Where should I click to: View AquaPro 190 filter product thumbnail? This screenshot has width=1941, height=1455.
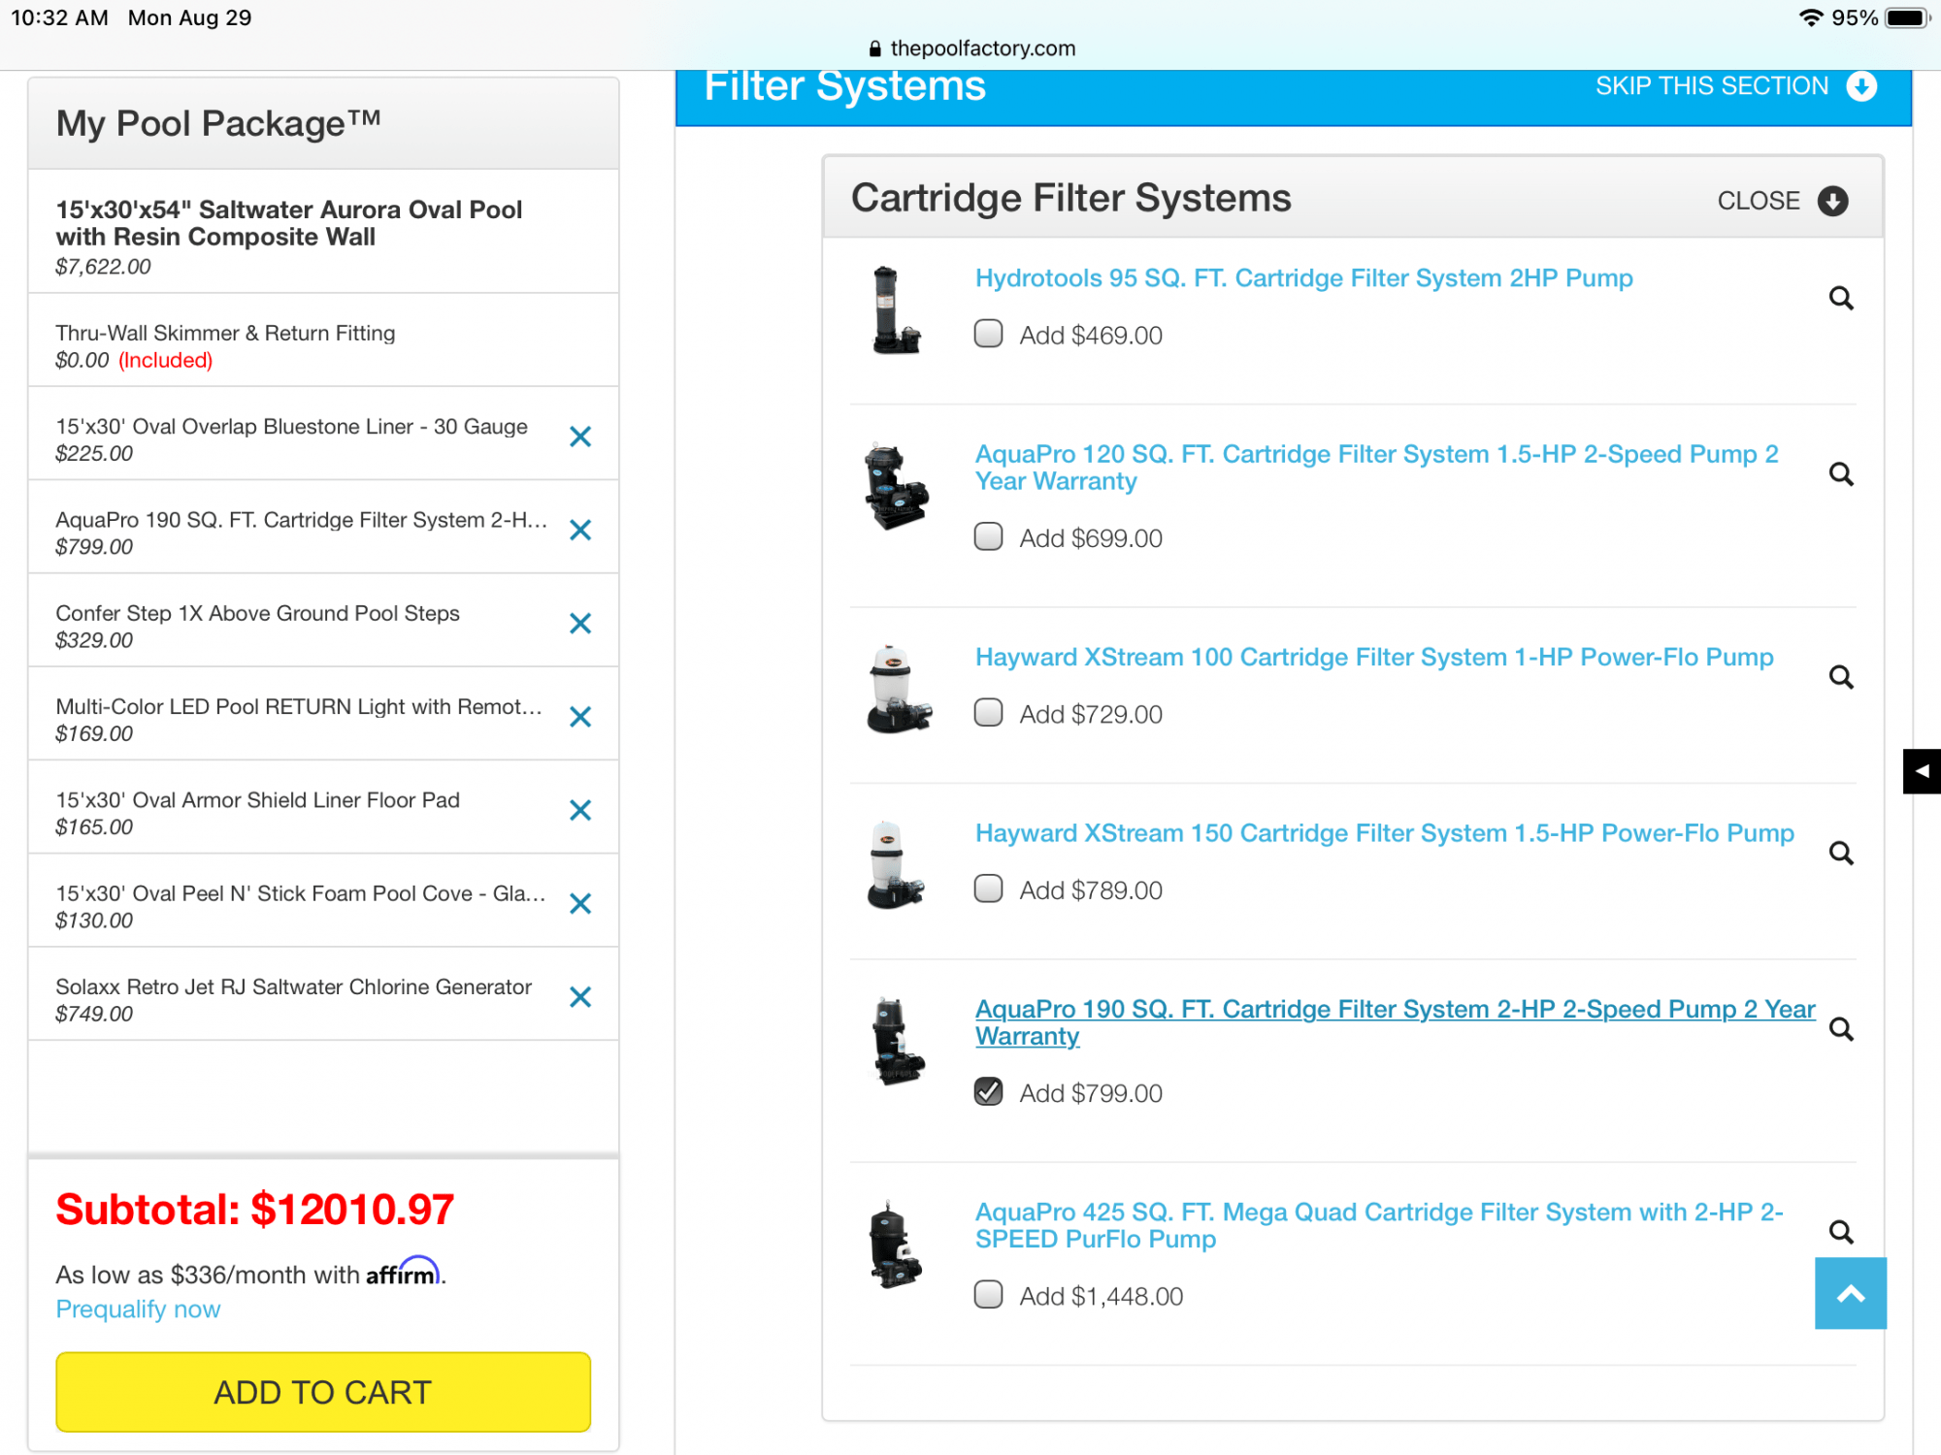(897, 1041)
